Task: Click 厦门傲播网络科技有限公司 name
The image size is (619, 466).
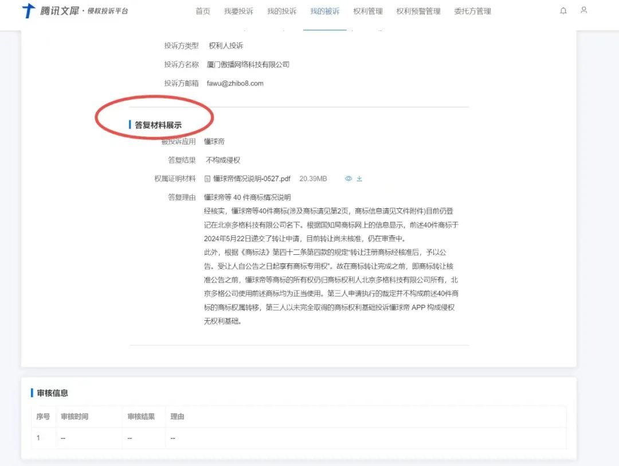Action: point(248,64)
